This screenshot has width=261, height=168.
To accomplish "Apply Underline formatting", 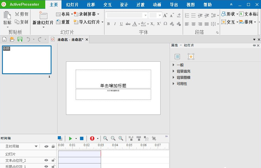I will coord(121,24).
